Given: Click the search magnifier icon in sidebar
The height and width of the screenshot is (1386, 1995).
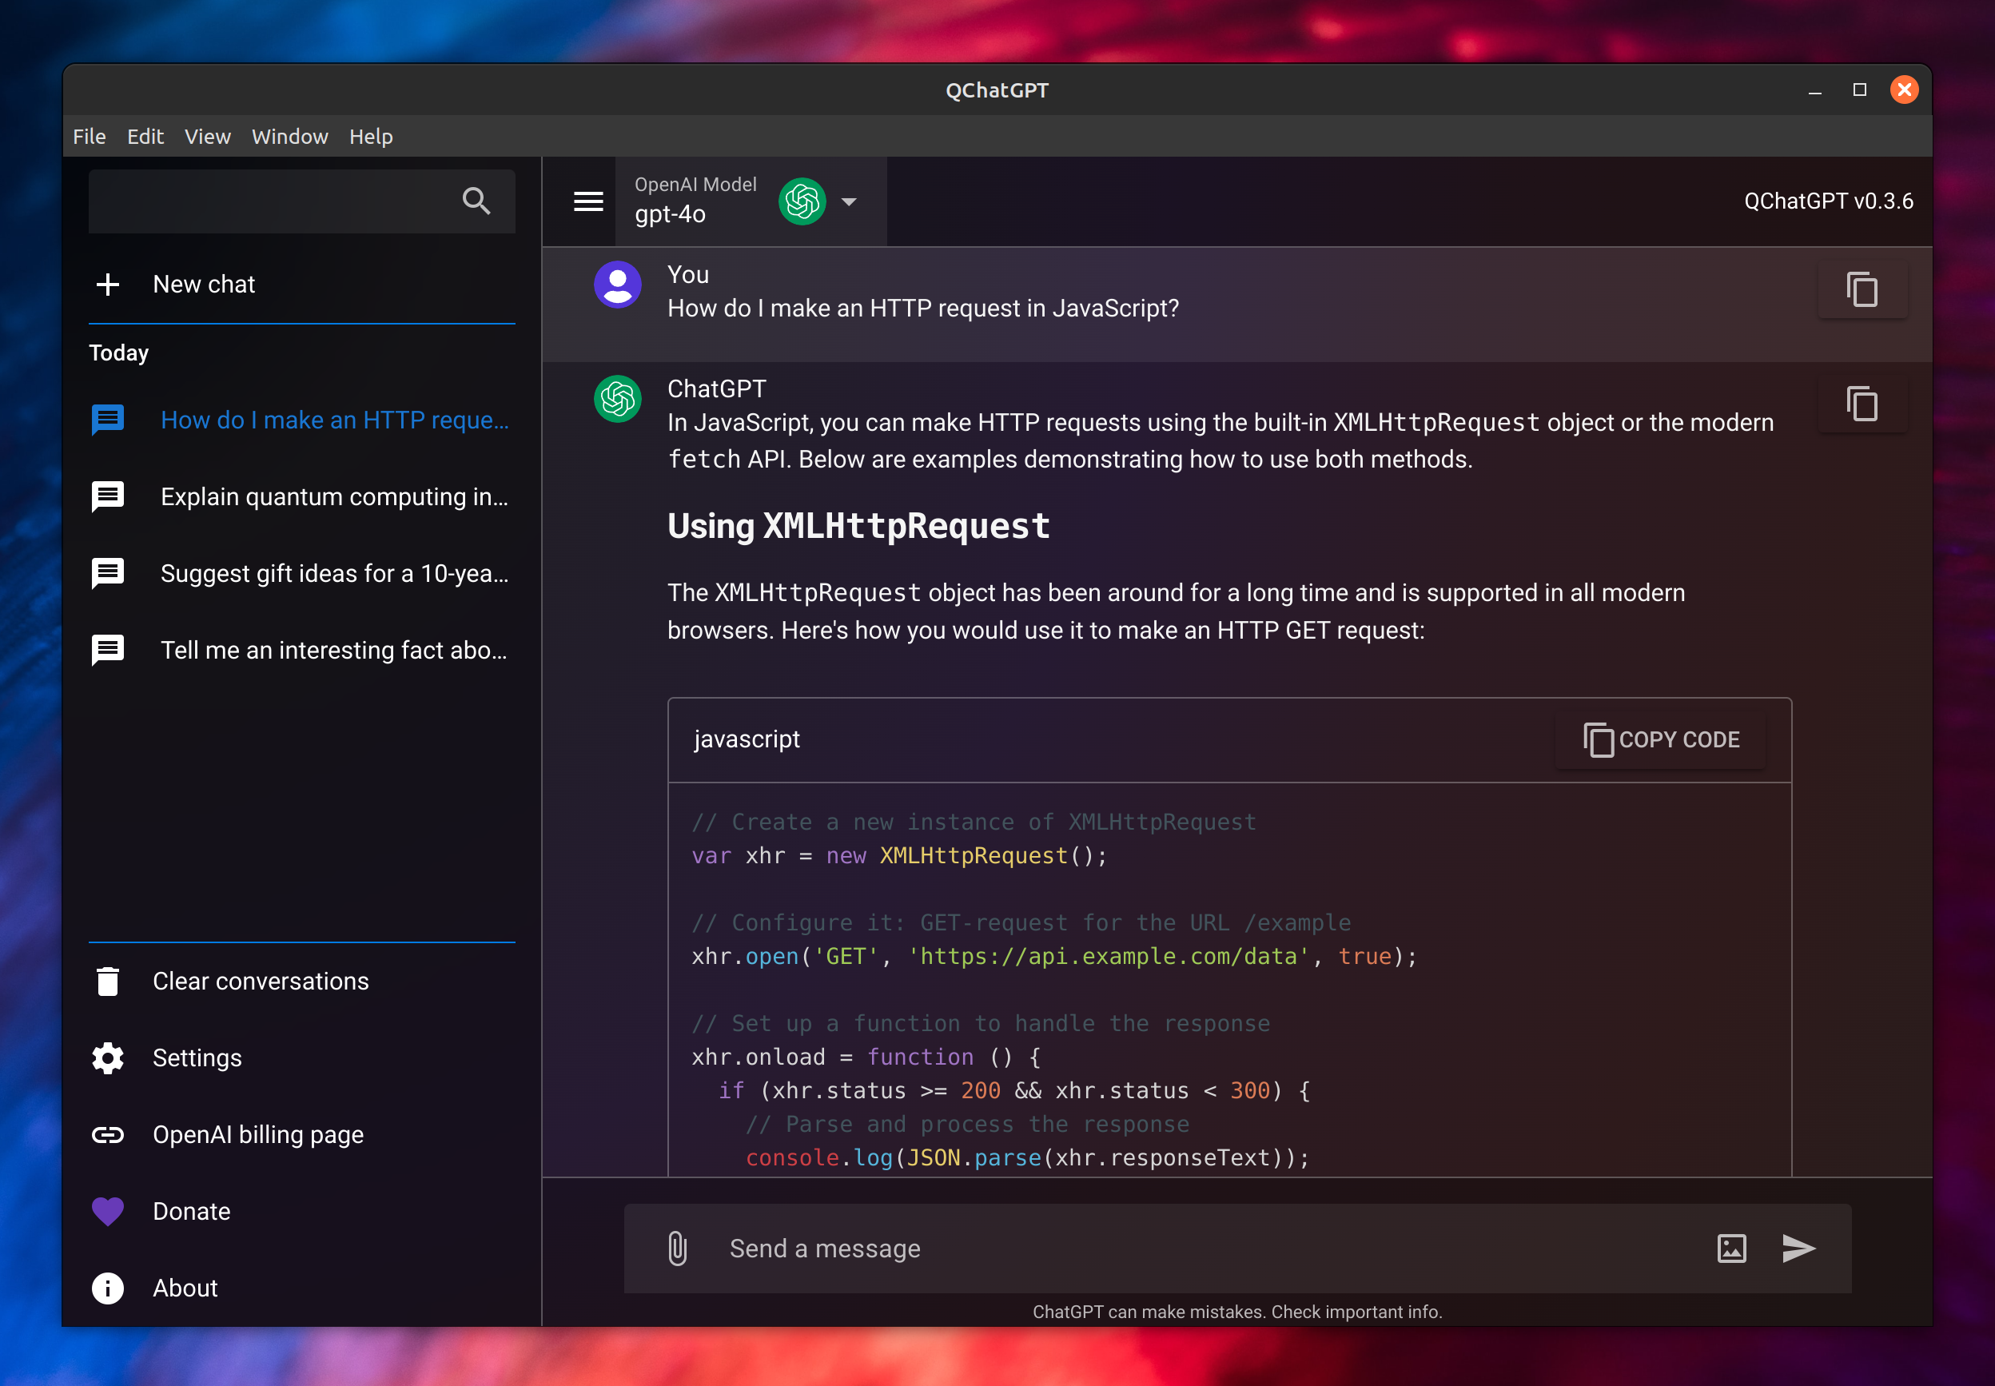Looking at the screenshot, I should click(x=476, y=201).
